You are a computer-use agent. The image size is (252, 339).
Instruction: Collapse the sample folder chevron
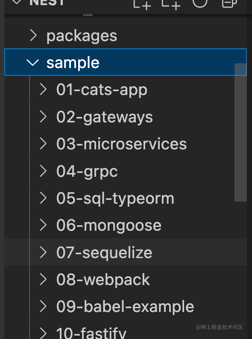[x=32, y=62]
